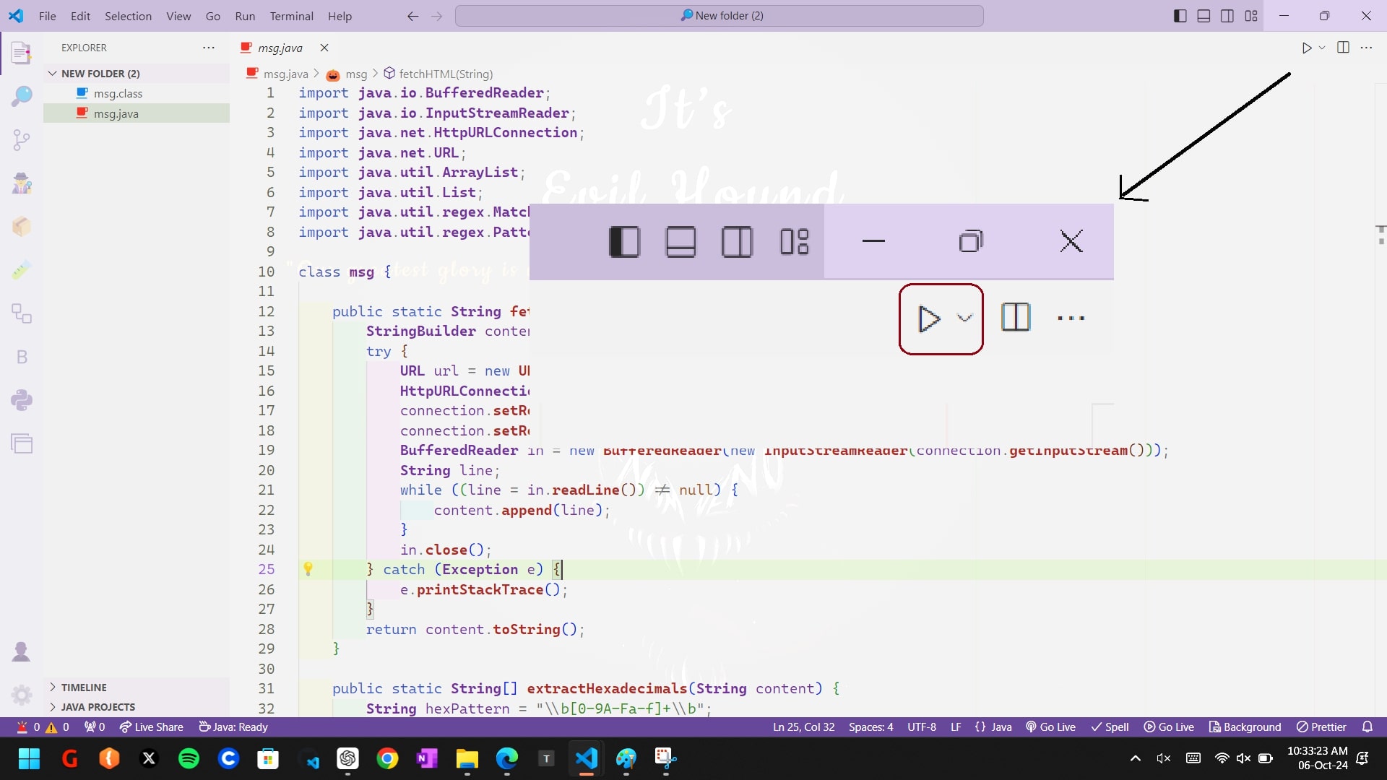Open the Run dropdown arrow beside play button
The height and width of the screenshot is (780, 1387).
(x=1322, y=48)
